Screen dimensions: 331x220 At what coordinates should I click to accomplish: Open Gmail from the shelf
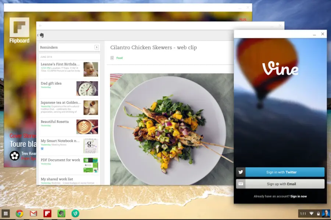33,213
